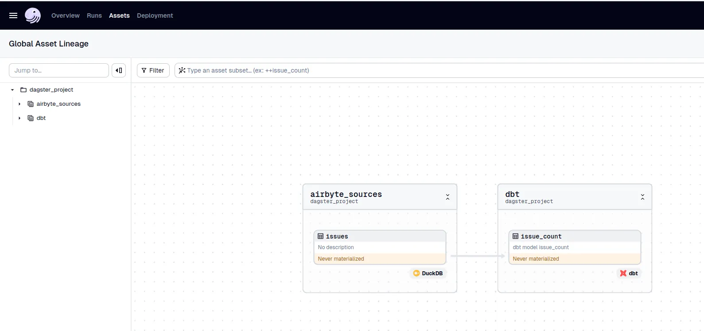This screenshot has width=704, height=331.
Task: Click the dbt tag badge
Action: (629, 273)
